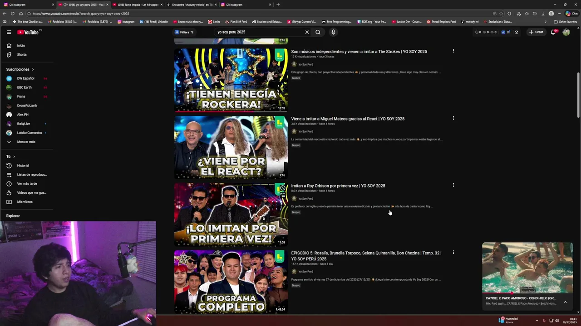581x326 pixels.
Task: Open the account avatar menu
Action: pos(566,32)
